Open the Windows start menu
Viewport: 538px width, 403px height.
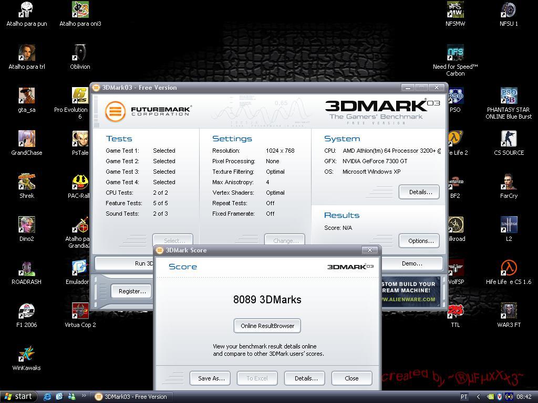18,397
